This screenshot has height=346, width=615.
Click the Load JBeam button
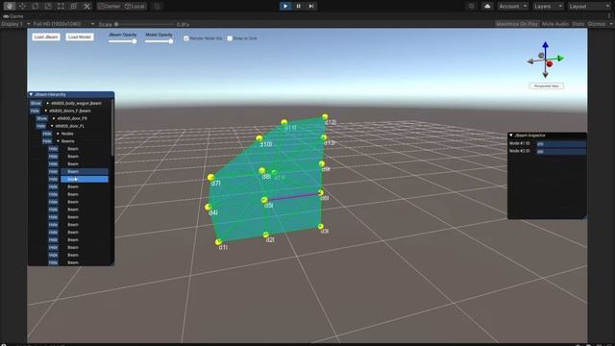click(x=46, y=37)
